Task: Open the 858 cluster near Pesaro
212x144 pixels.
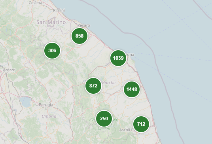Action: point(79,36)
